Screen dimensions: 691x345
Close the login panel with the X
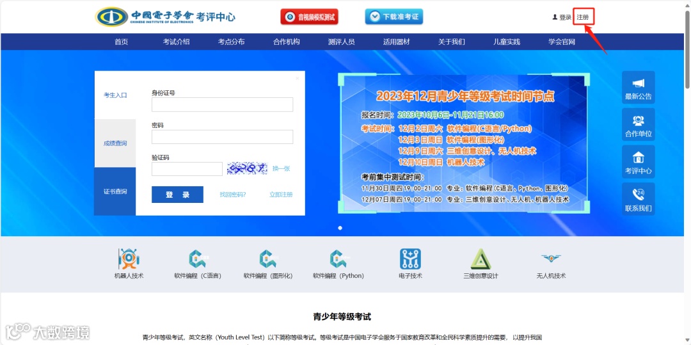[297, 78]
